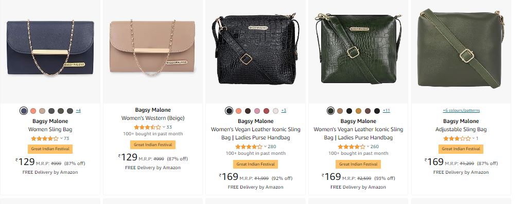
Task: Open the +6 colours/patterns link
Action: point(461,110)
